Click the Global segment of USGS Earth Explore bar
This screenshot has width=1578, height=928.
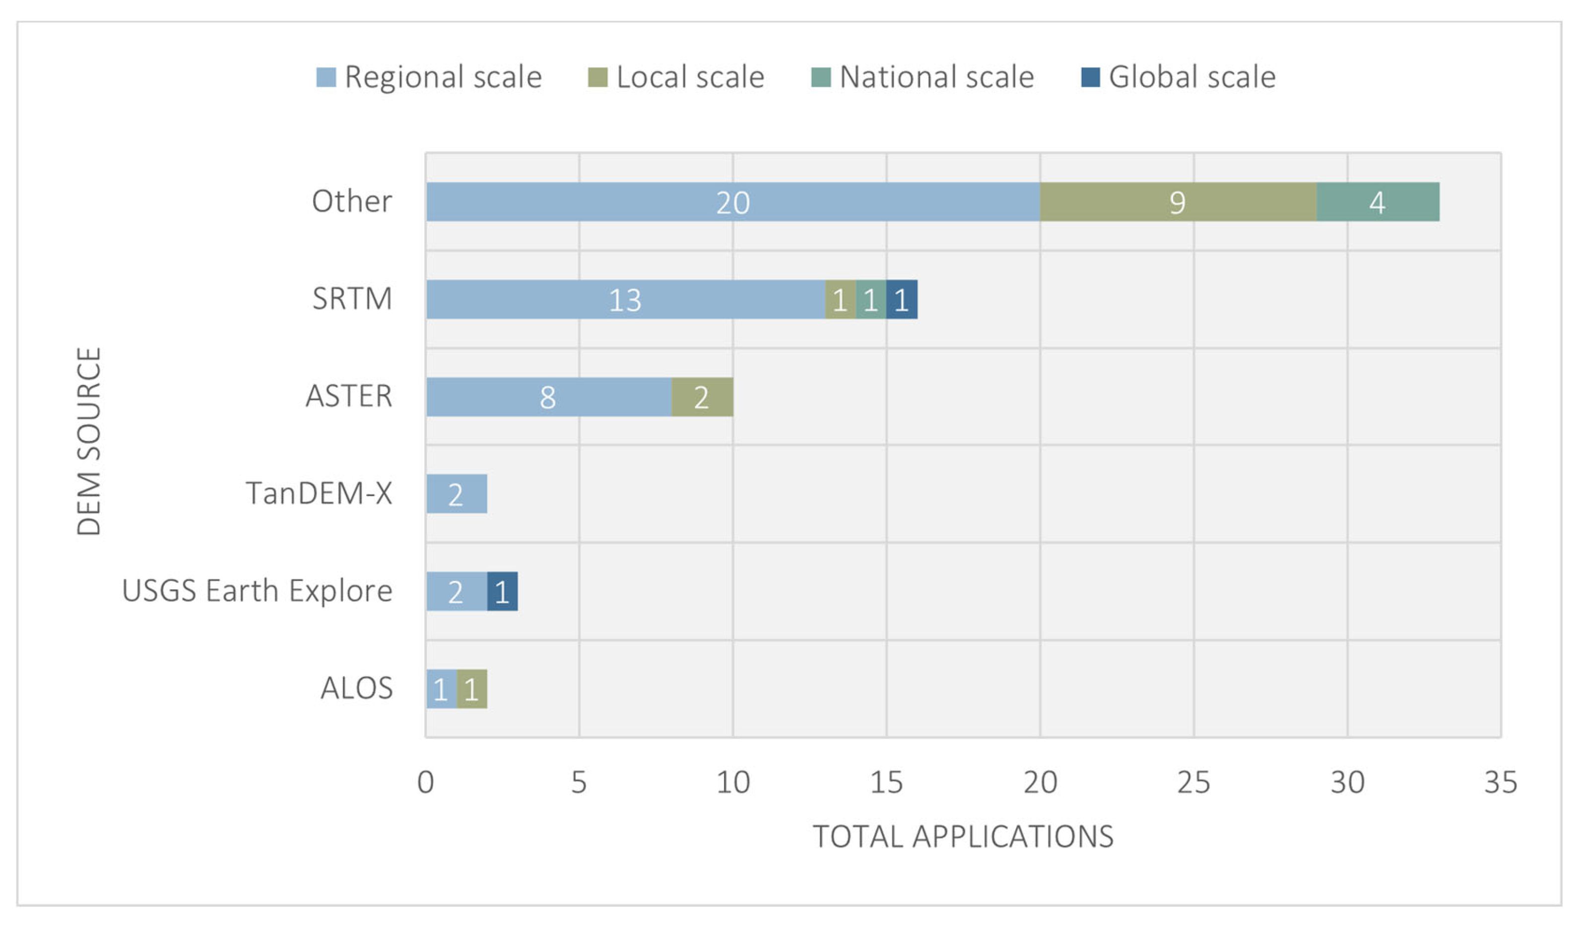coord(502,591)
